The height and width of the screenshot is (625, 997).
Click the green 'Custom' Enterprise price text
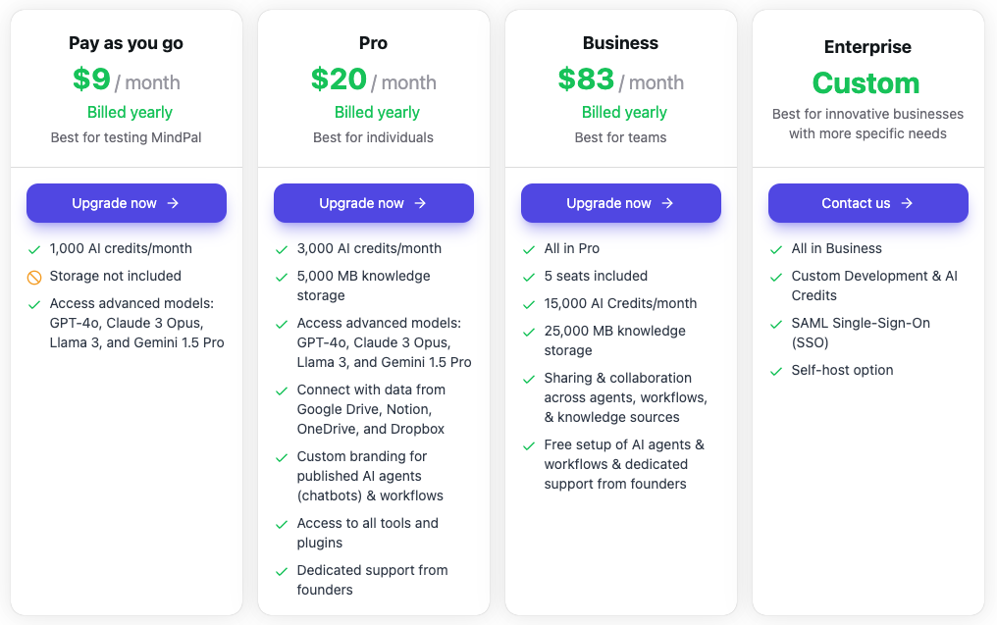pyautogui.click(x=866, y=83)
